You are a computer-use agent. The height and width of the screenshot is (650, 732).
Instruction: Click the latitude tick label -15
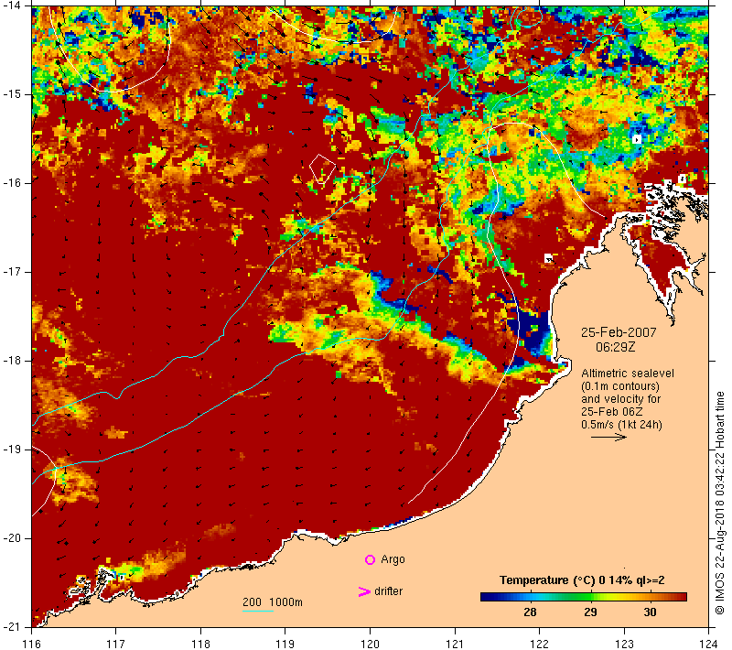(12, 94)
